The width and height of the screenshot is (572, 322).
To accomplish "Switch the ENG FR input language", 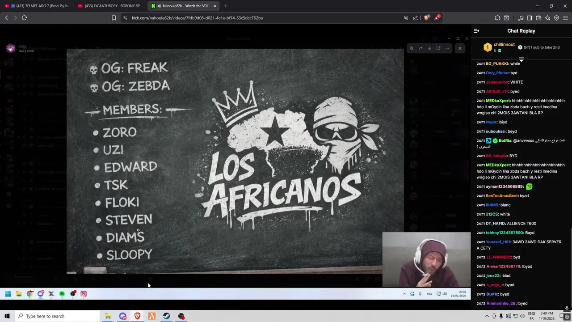I will pos(532,316).
